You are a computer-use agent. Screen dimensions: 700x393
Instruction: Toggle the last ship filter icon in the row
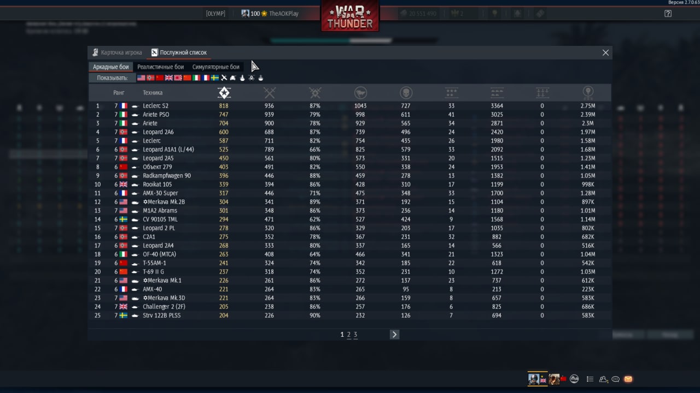tap(260, 78)
